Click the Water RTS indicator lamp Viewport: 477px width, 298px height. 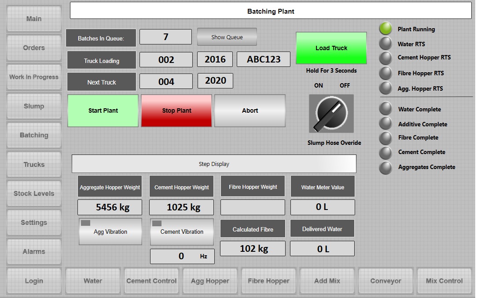click(x=385, y=44)
